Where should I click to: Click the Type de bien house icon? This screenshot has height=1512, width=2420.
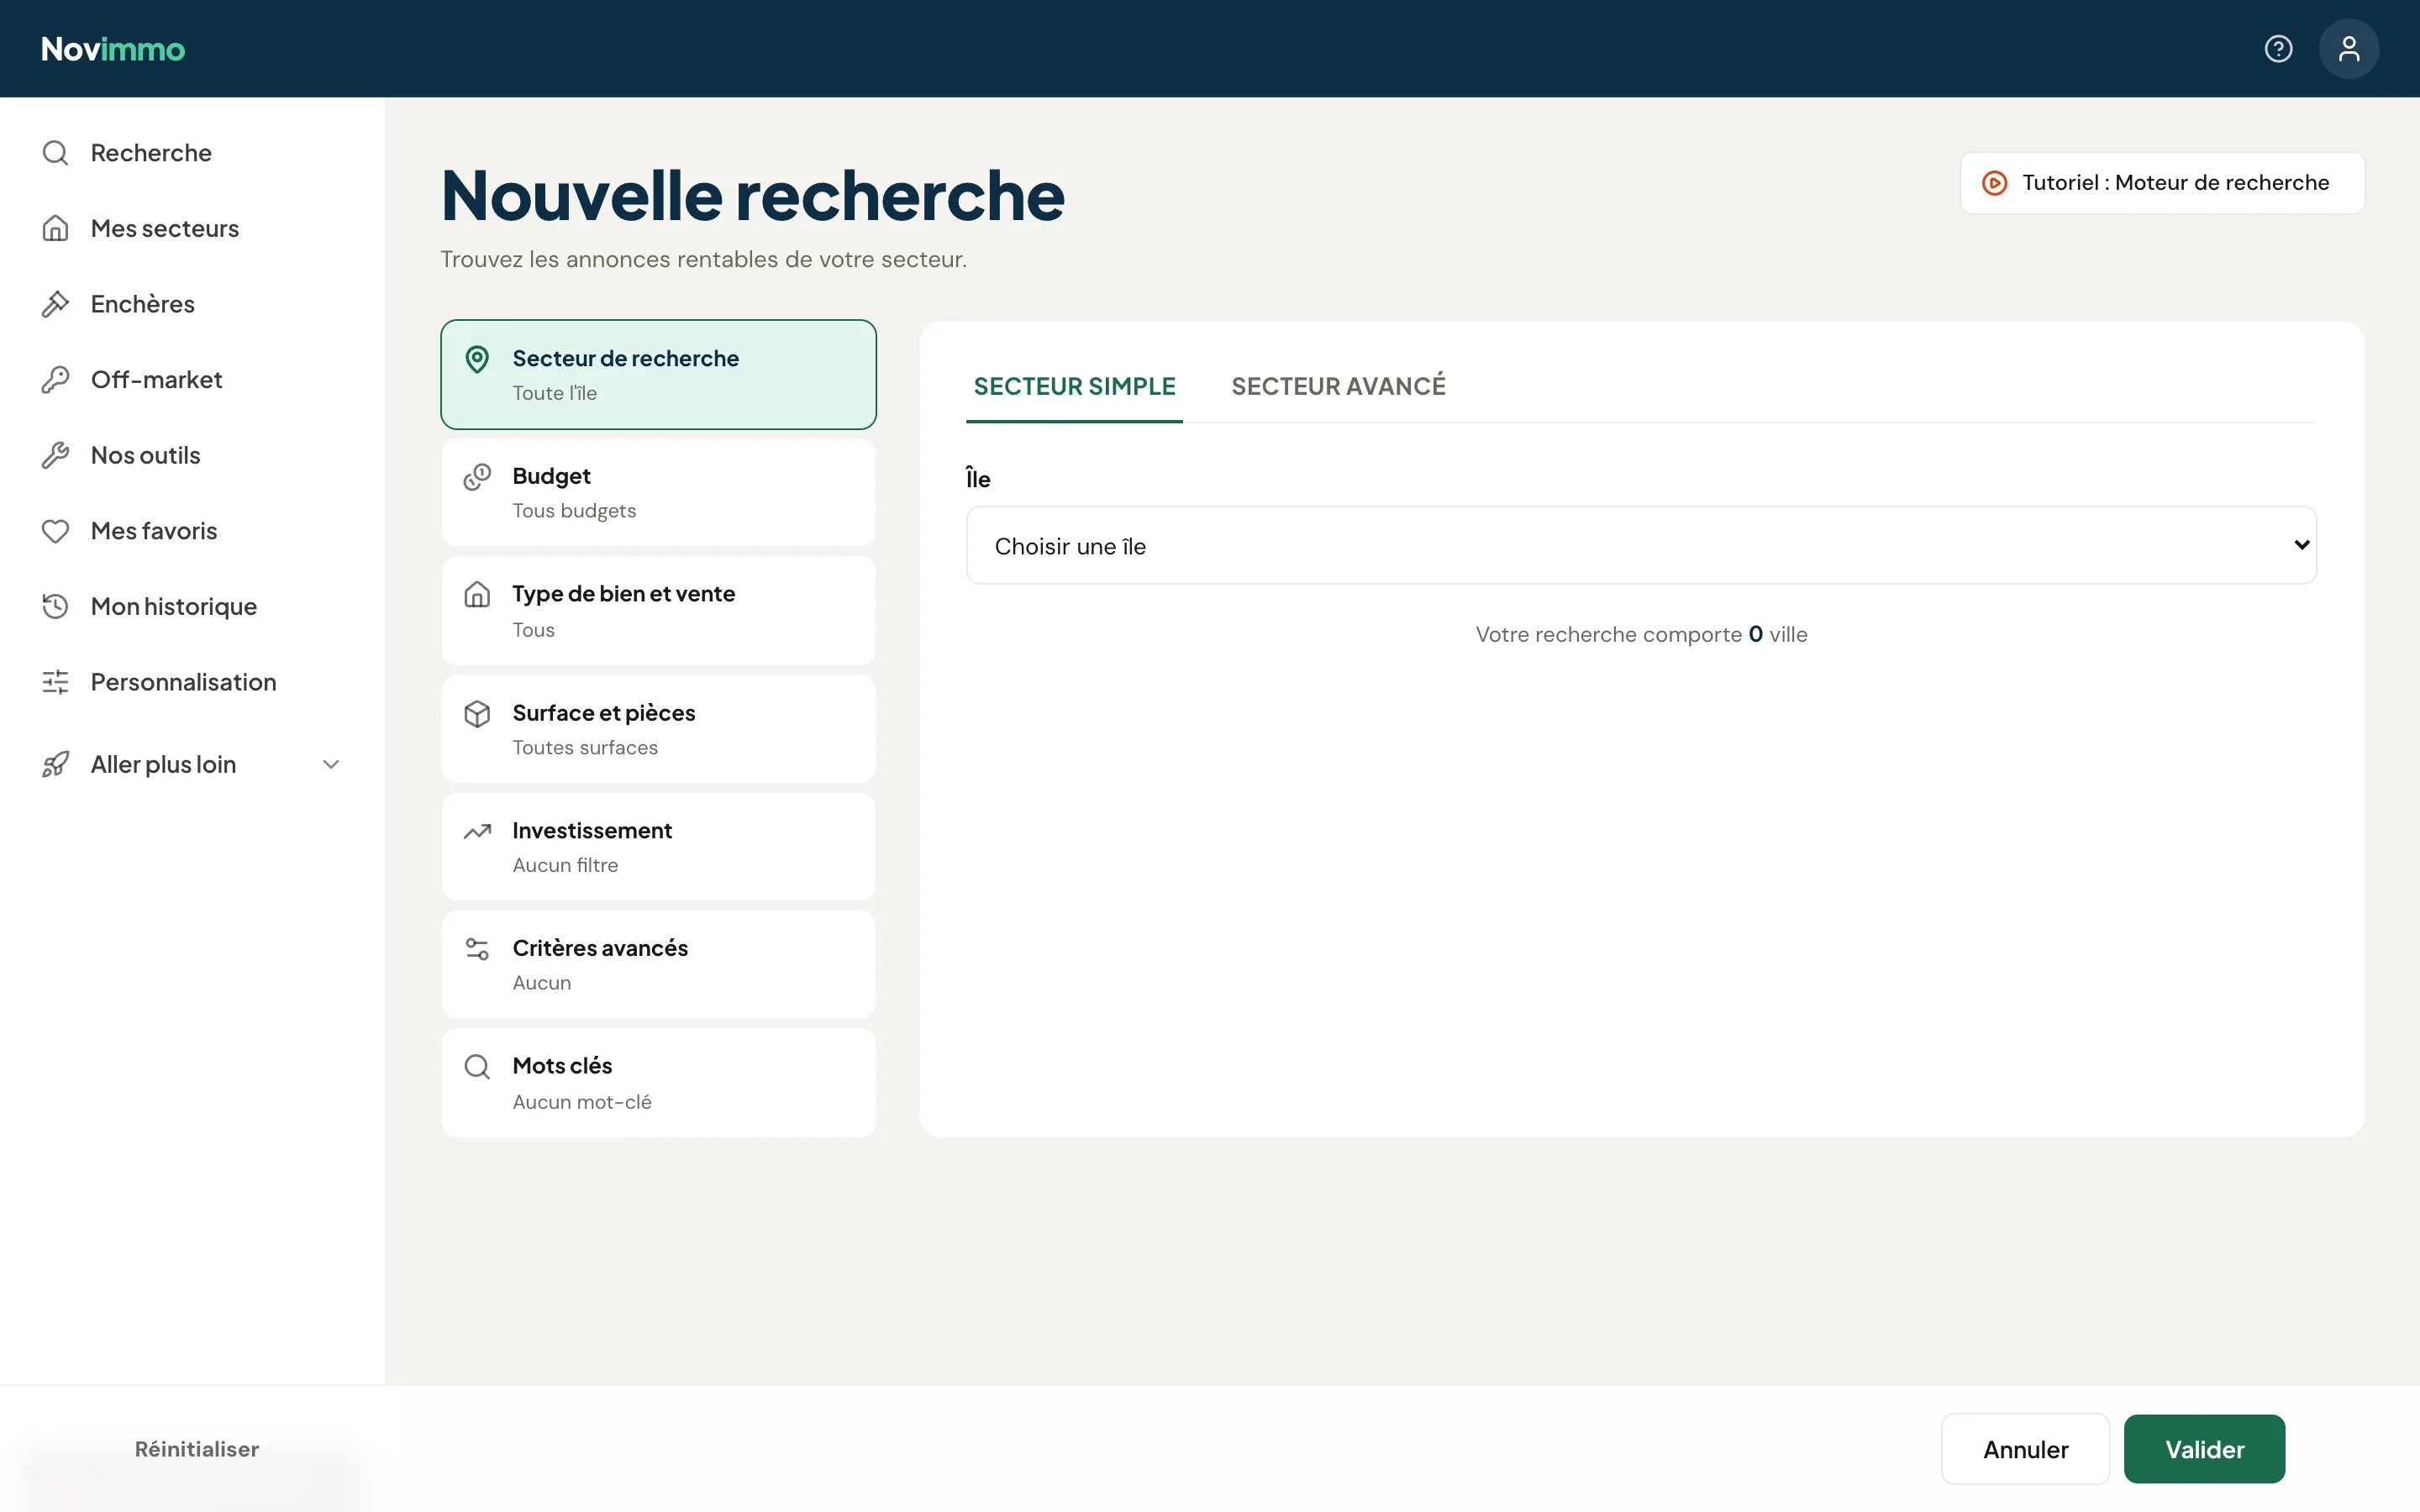(477, 595)
